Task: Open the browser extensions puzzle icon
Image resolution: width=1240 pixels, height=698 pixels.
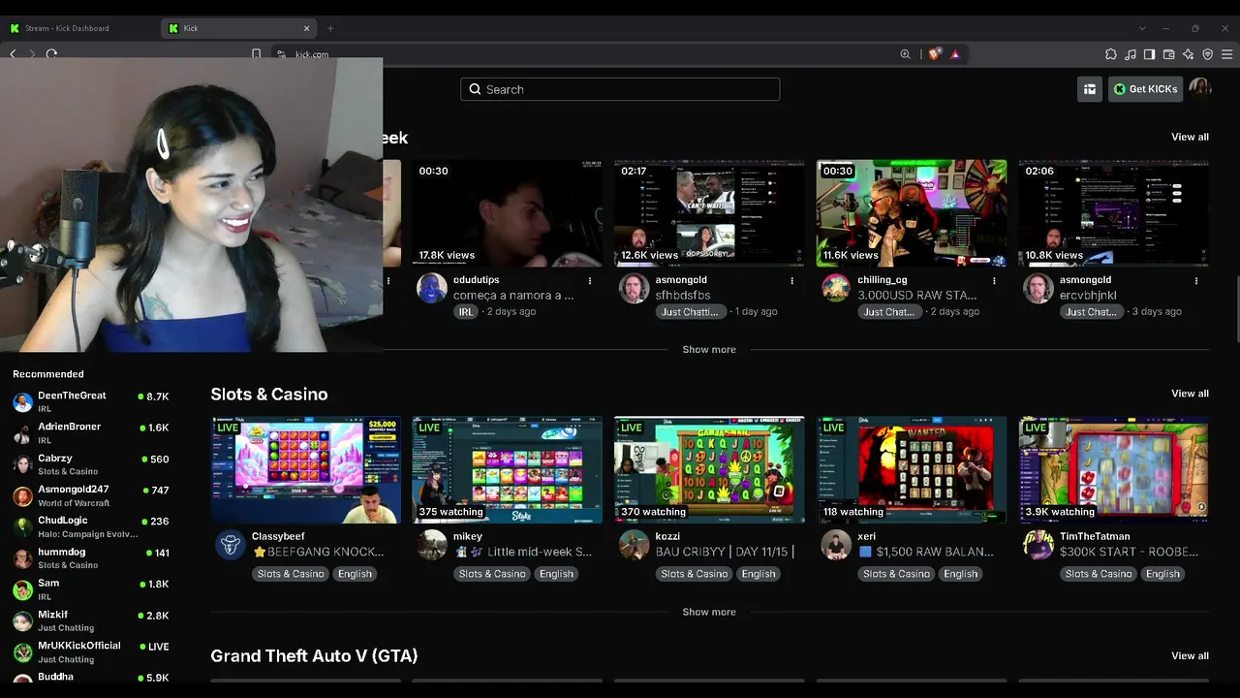Action: 1111,54
